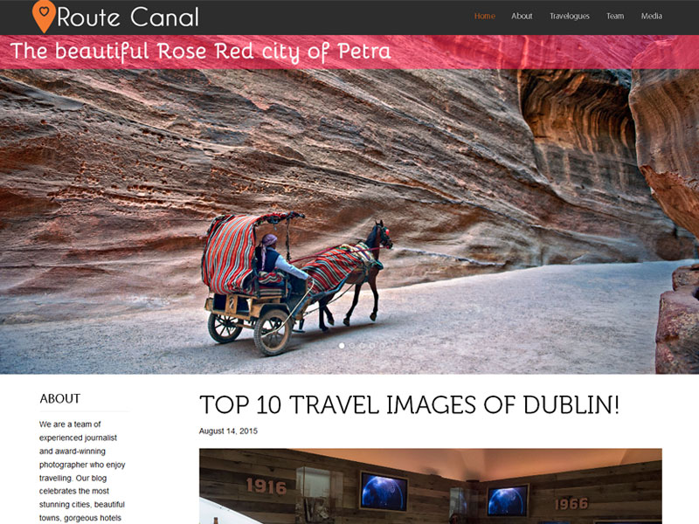Go to the fifth slide dot
This screenshot has height=524, width=699.
(x=383, y=345)
